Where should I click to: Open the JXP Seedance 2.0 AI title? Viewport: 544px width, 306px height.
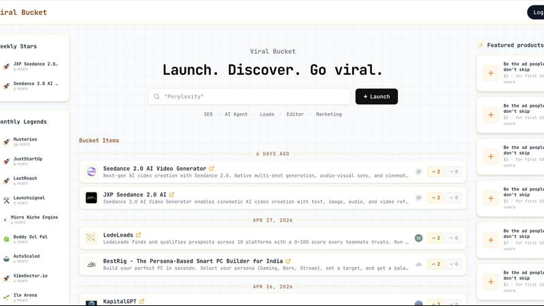tap(135, 194)
